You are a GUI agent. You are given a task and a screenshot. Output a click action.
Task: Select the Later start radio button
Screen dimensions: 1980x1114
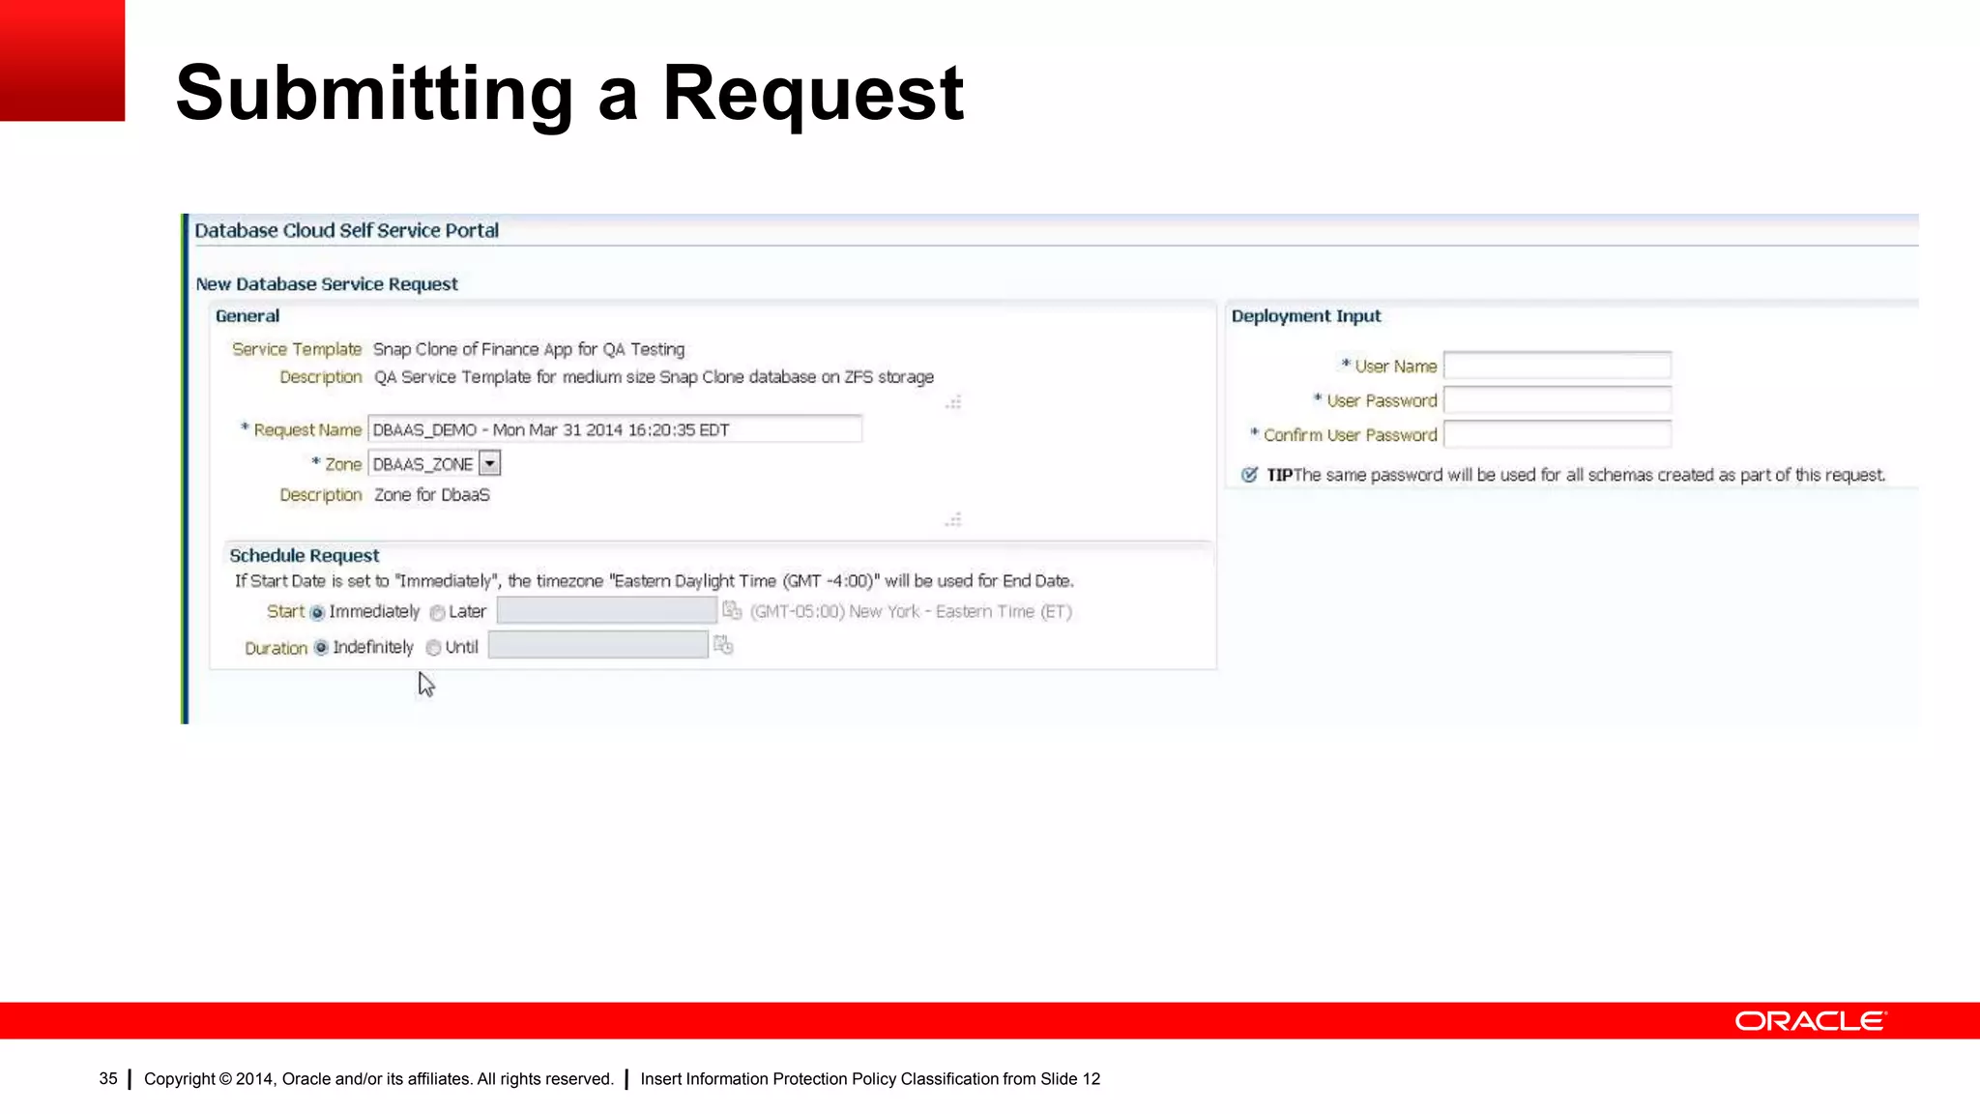click(437, 613)
